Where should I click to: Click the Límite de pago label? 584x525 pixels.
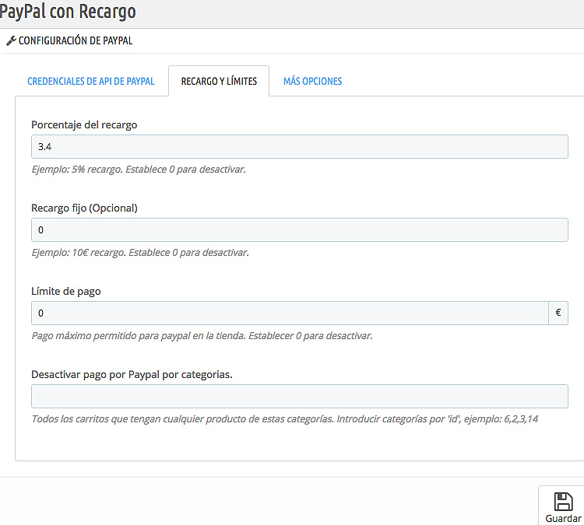pyautogui.click(x=66, y=292)
